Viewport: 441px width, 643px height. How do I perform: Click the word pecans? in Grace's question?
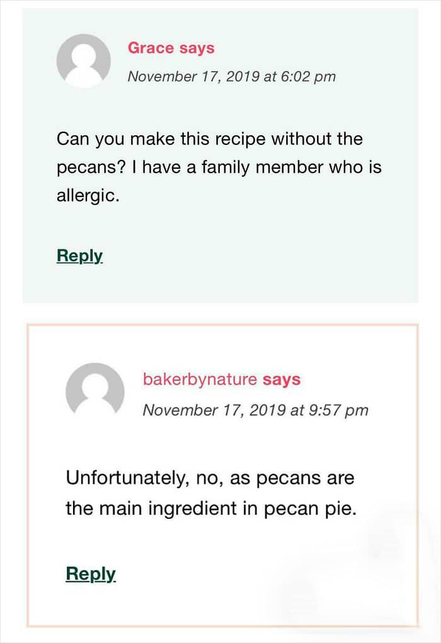tap(90, 168)
